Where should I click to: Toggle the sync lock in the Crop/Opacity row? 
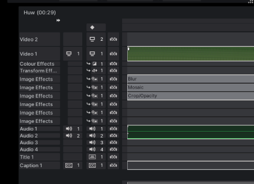point(113,96)
